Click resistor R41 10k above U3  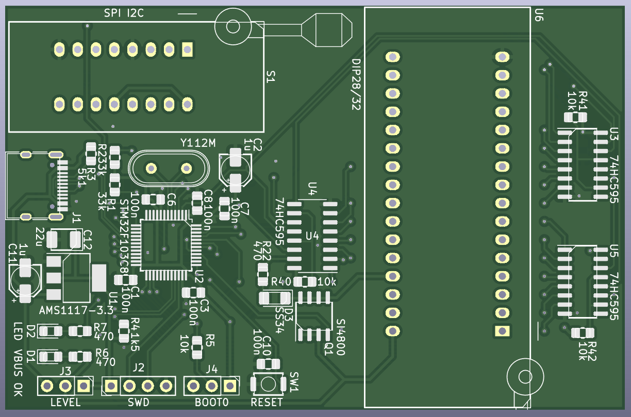pos(575,118)
